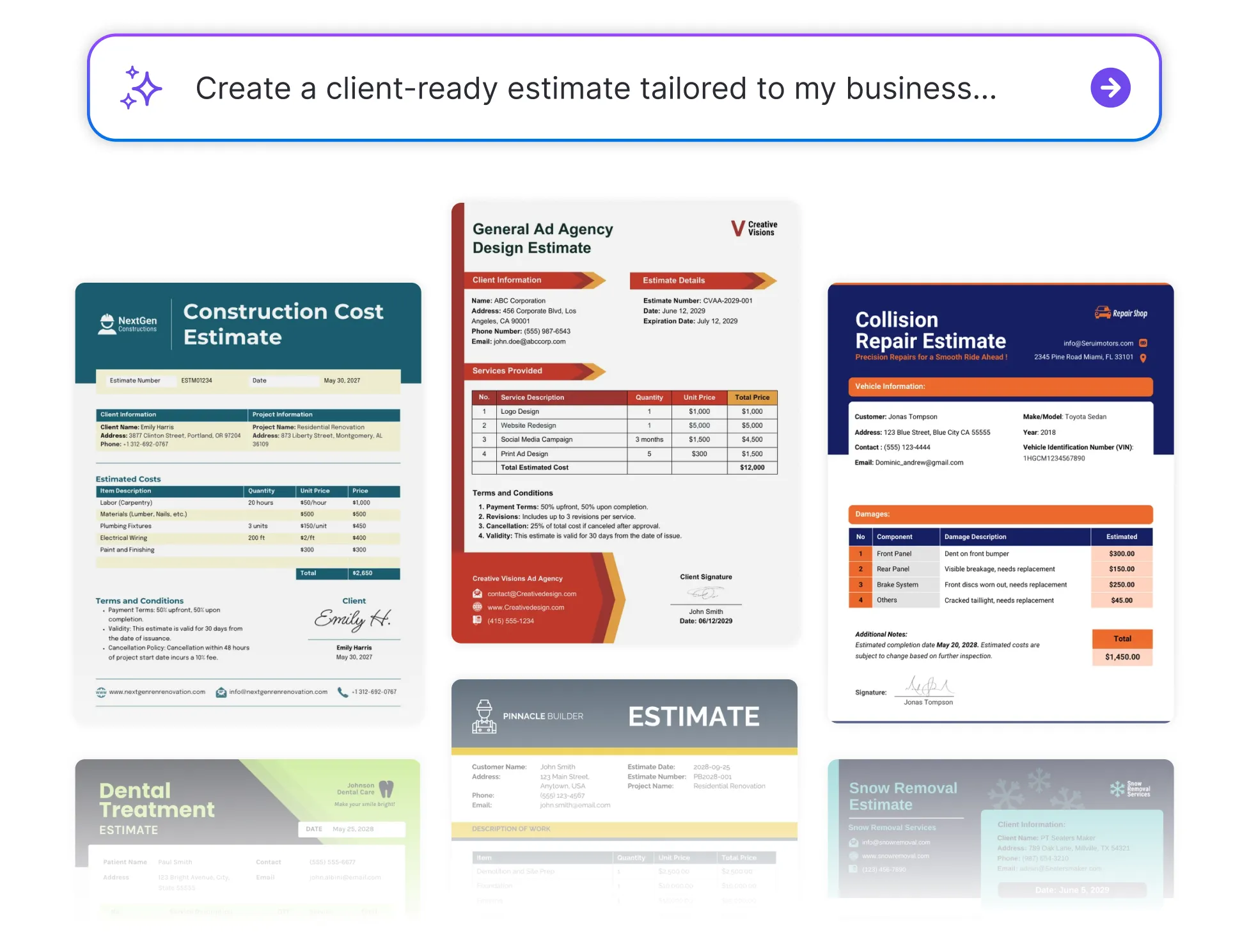Viewport: 1249px width, 939px height.
Task: Click the info@nextgenrenrenovation.com email link
Action: point(278,691)
